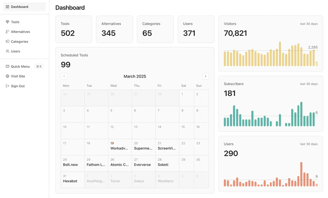Click the Sign Out exit icon

pos(7,86)
